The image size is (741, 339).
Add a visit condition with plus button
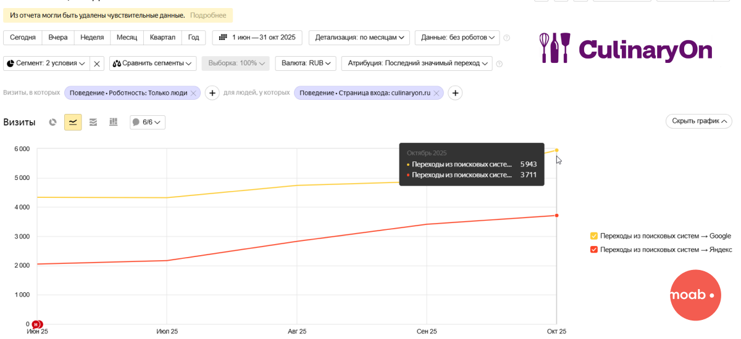pyautogui.click(x=212, y=93)
